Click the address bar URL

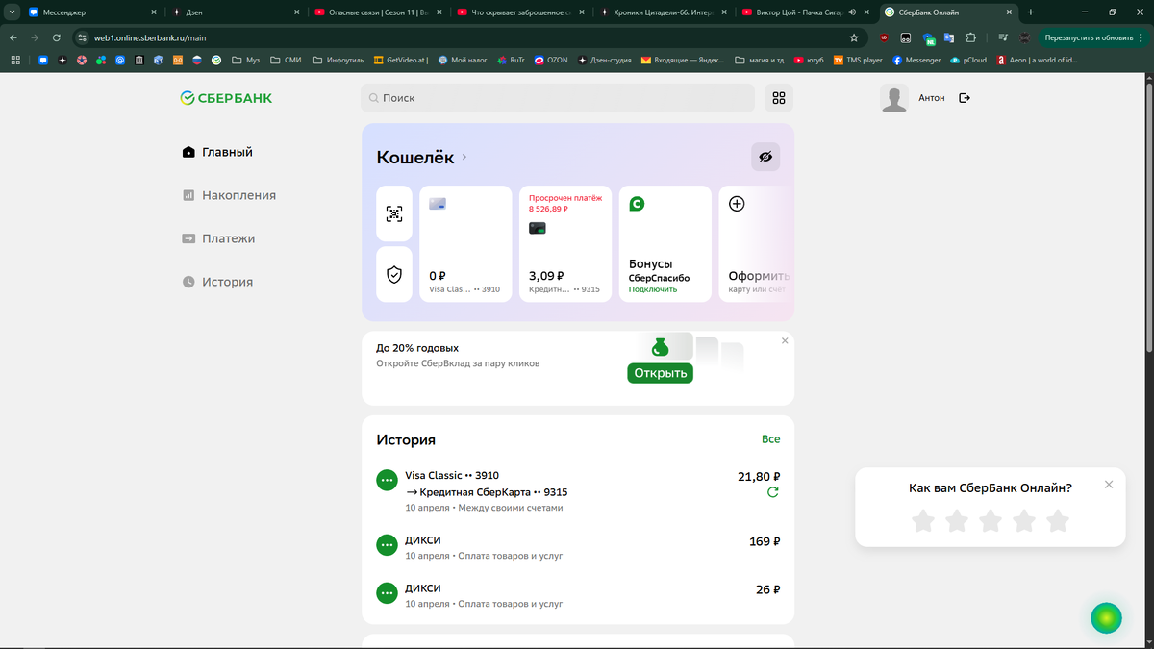click(150, 37)
